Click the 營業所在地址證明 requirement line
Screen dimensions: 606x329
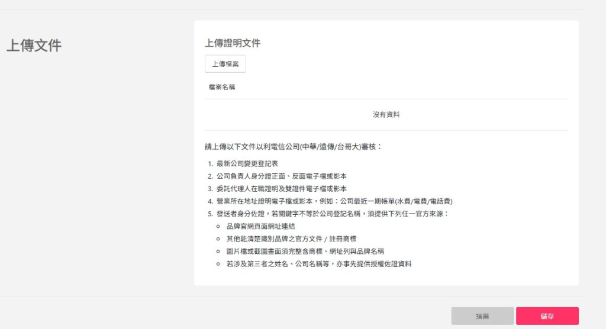tap(334, 201)
